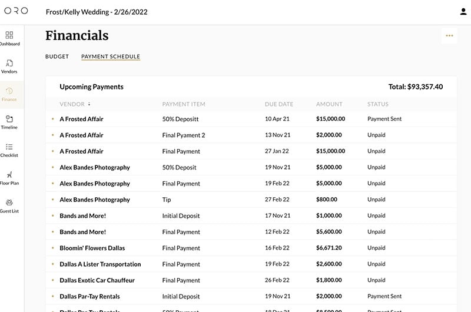Click the Upcoming Payments heading

pos(91,87)
